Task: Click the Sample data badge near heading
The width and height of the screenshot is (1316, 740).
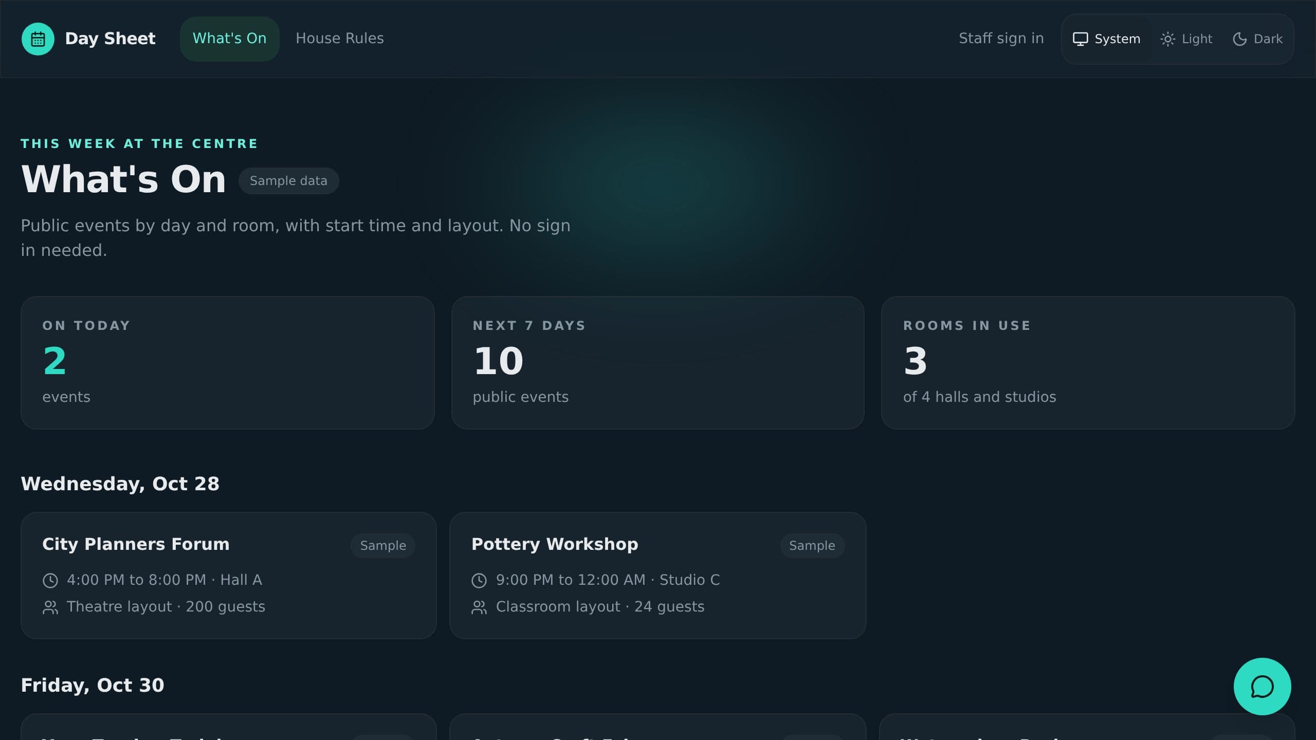Action: (x=288, y=181)
